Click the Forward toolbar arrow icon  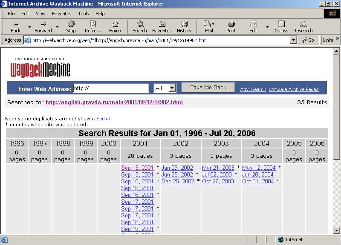click(x=43, y=24)
